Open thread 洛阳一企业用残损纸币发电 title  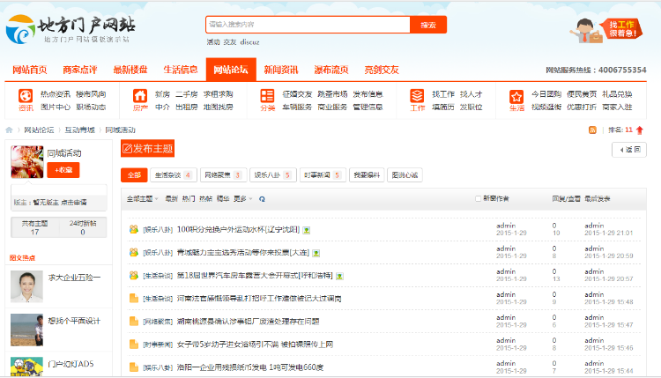[x=250, y=367]
